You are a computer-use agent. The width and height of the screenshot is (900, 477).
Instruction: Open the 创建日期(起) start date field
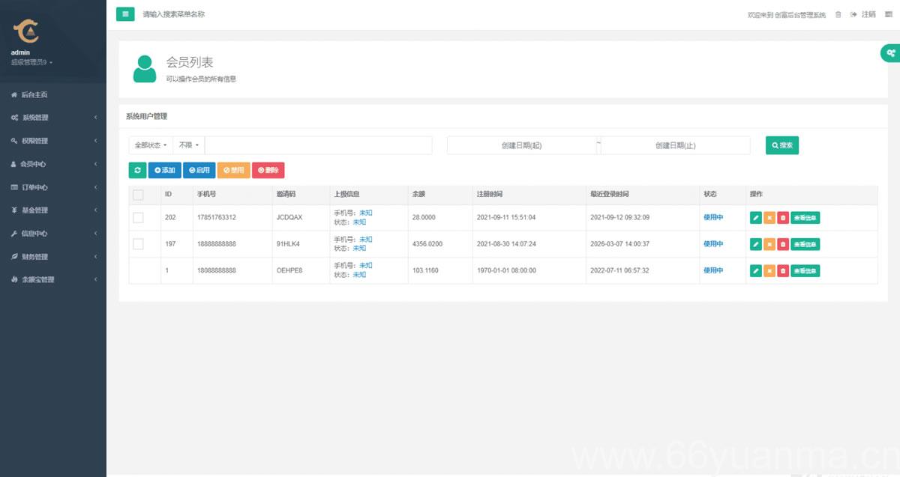click(521, 145)
